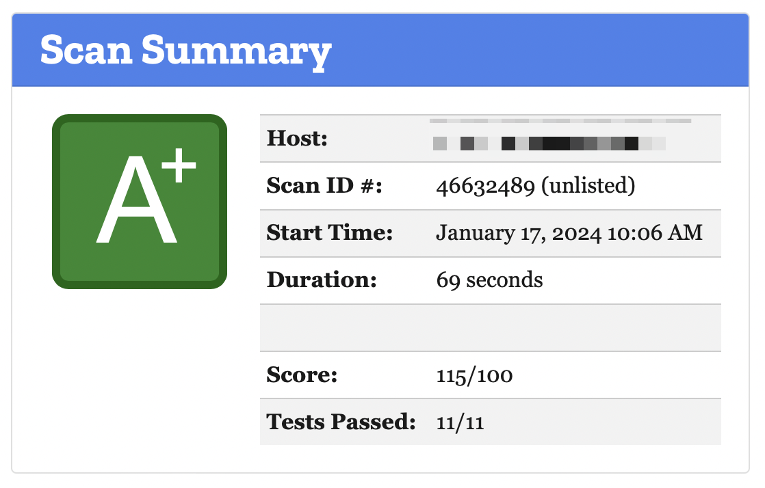Select the Start Time label

[330, 233]
